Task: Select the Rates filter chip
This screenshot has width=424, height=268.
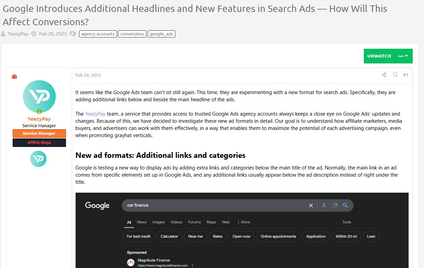Action: pos(217,236)
